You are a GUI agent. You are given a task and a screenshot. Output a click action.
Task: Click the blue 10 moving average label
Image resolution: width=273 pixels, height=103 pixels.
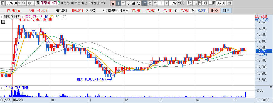[x=46, y=17]
